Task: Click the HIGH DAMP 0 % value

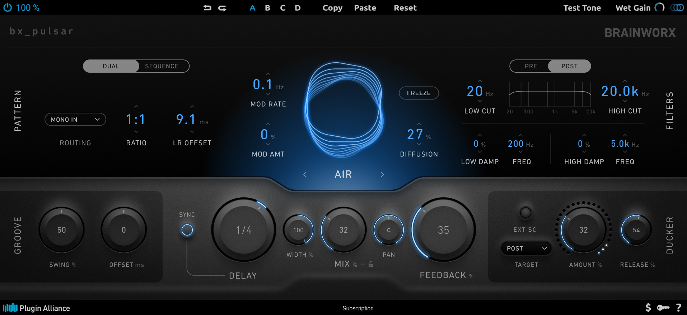Action: 584,144
